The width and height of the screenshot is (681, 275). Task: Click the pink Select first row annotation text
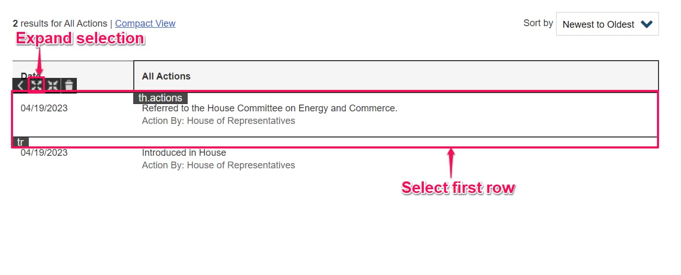tap(458, 188)
